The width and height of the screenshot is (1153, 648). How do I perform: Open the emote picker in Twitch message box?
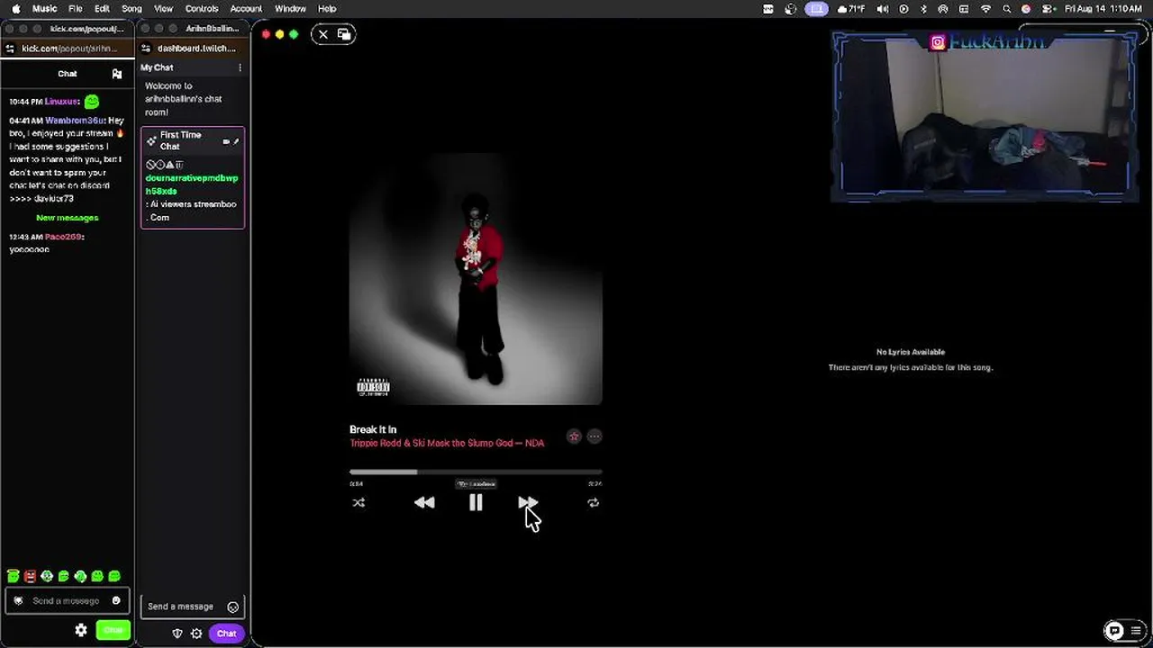[233, 607]
